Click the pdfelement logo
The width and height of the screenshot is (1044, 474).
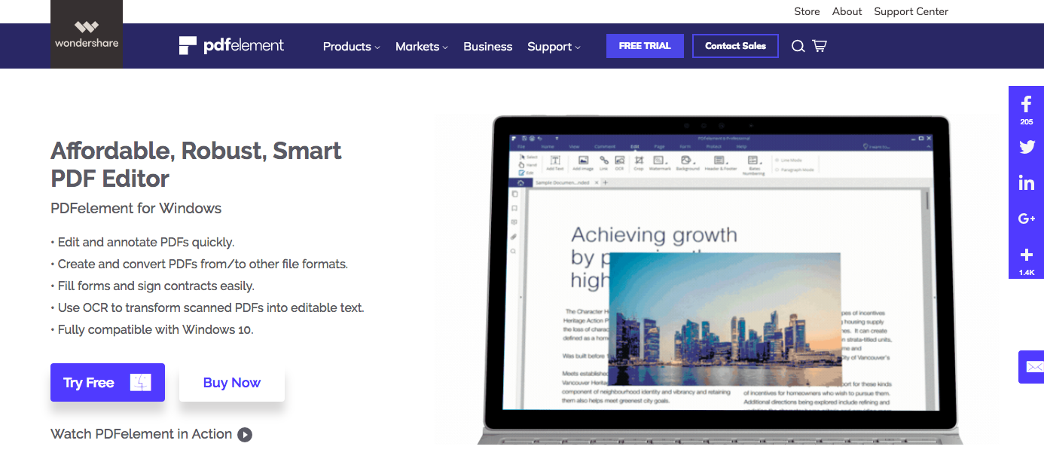point(232,46)
